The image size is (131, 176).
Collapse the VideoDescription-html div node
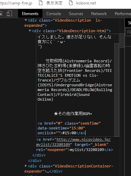[30, 31]
